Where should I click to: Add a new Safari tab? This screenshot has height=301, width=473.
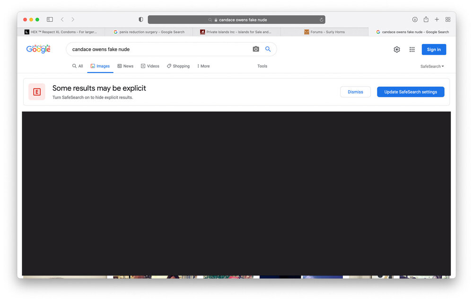pos(437,19)
